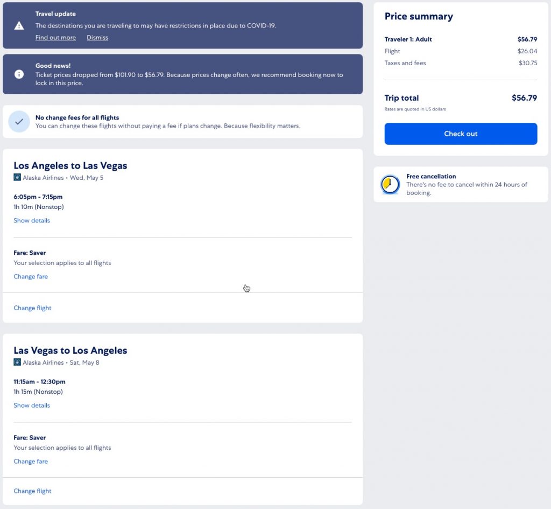
Task: Change fare for the Wed, May 5 flight
Action: pos(31,276)
